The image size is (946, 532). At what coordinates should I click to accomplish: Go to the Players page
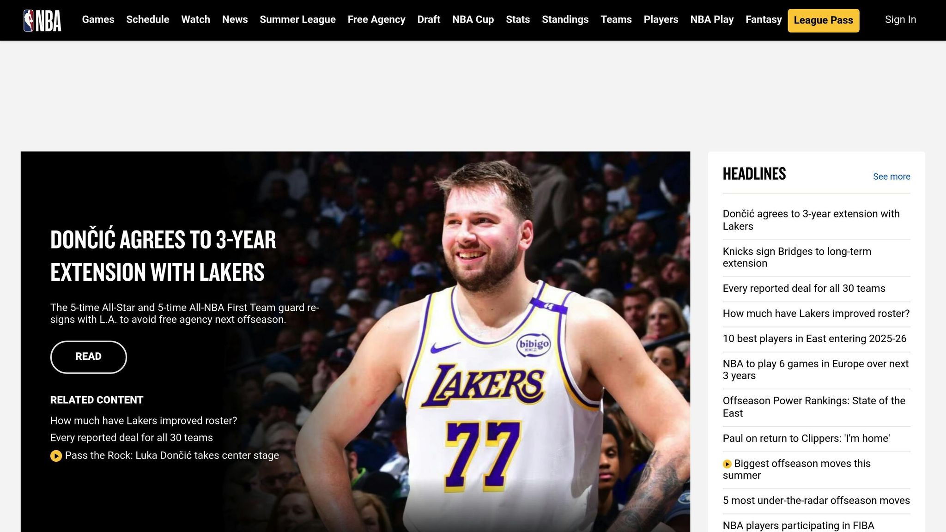[661, 20]
